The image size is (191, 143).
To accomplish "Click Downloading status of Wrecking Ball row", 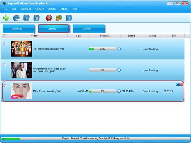I will [150, 91].
